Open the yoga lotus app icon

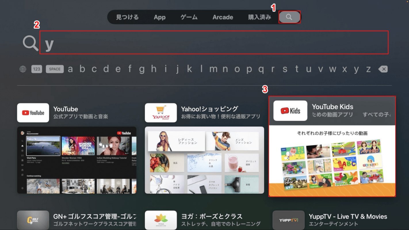[161, 220]
